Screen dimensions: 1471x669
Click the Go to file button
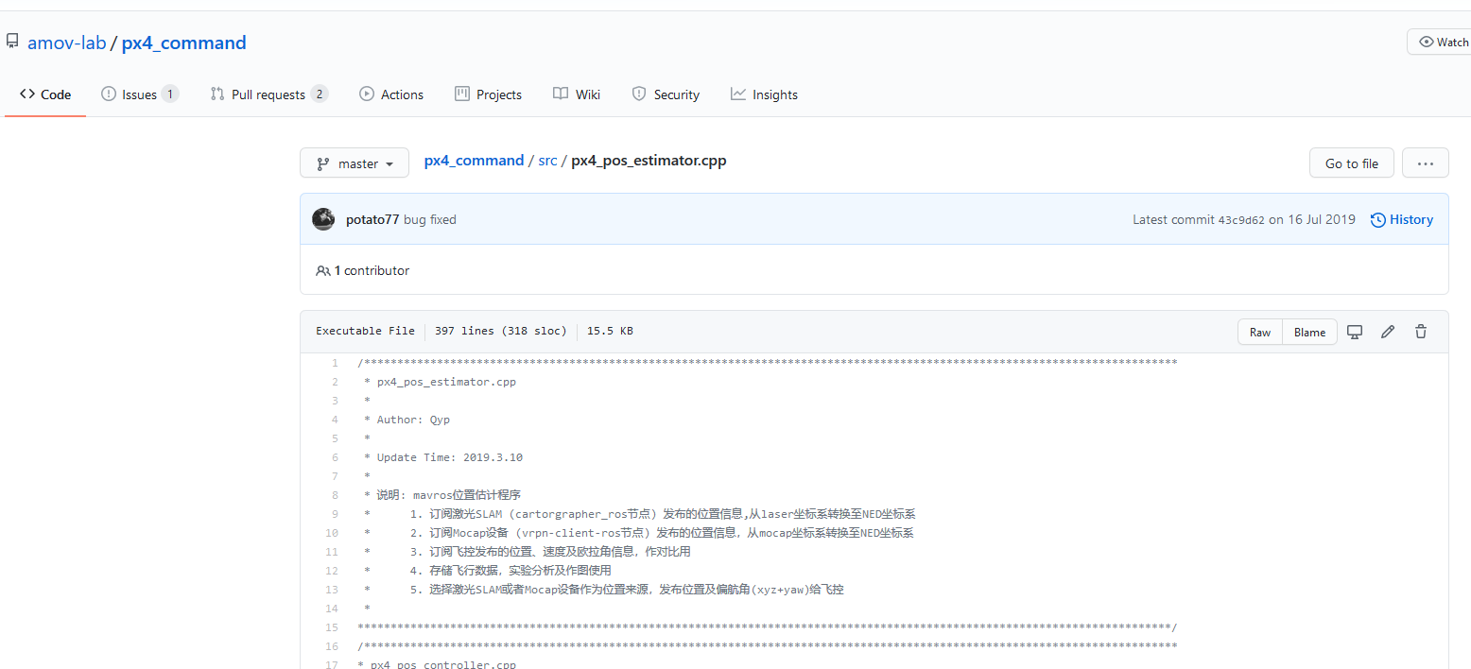[1352, 163]
